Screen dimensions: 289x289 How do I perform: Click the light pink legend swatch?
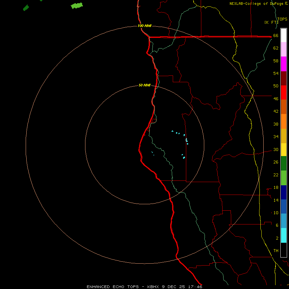click(x=284, y=49)
